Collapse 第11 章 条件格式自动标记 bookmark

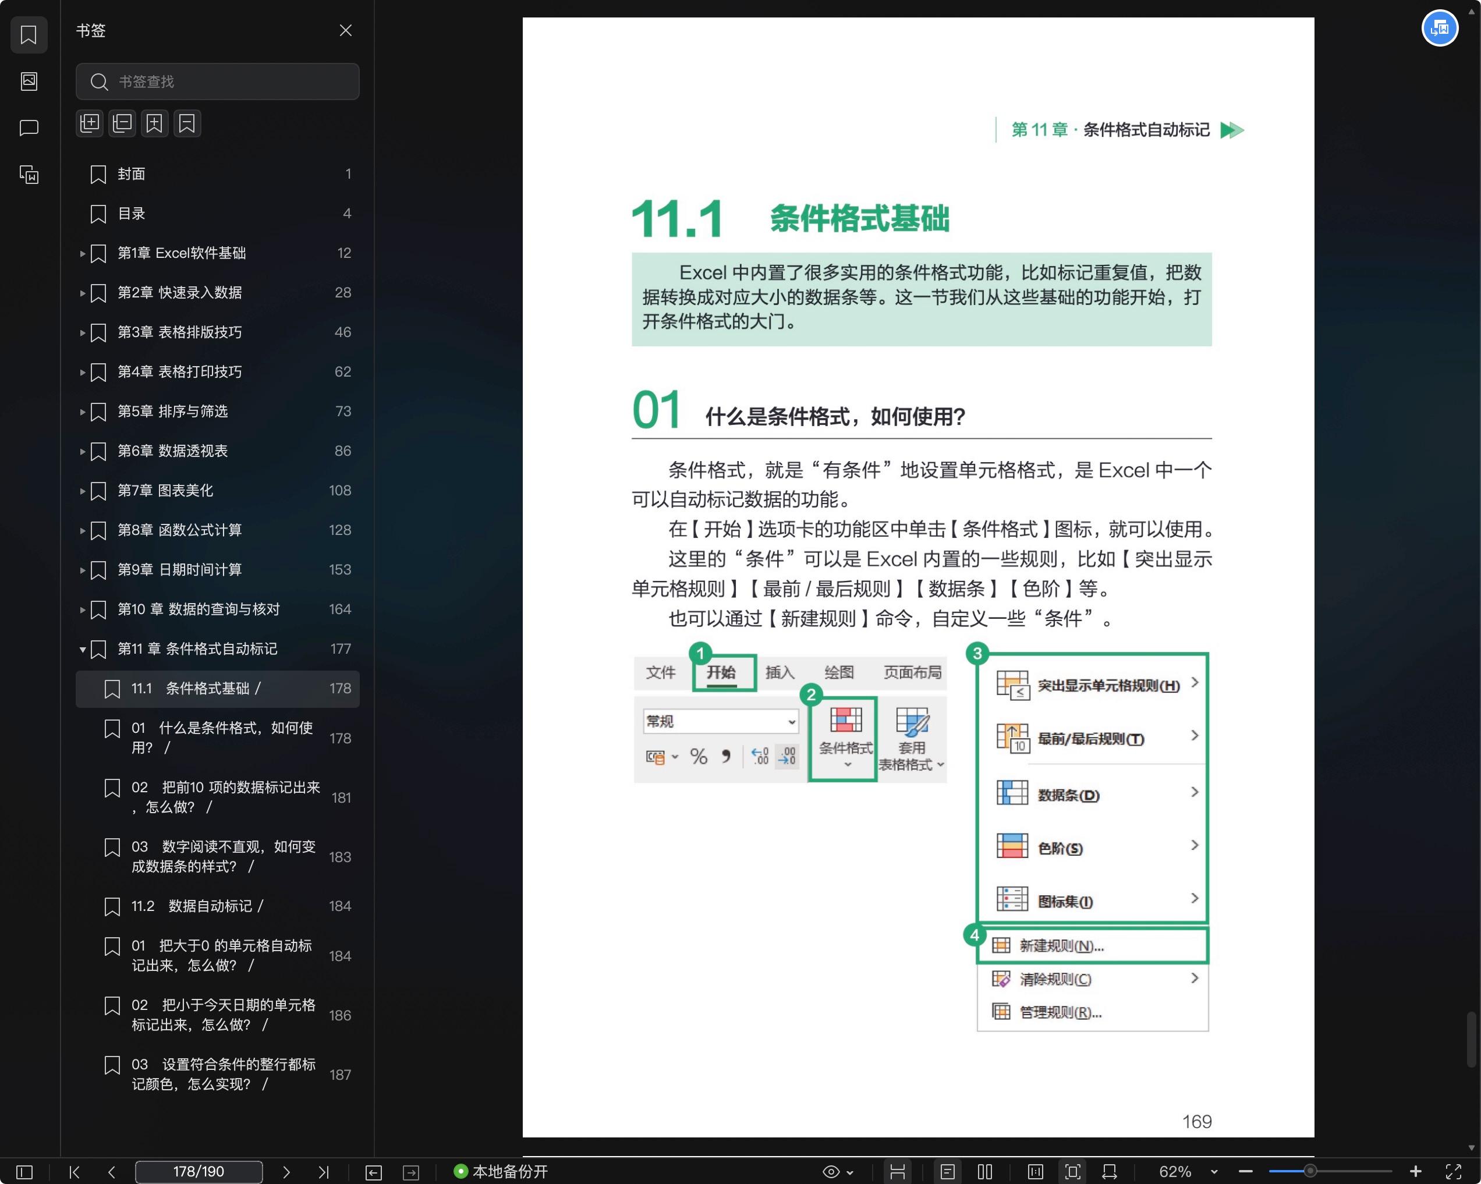(83, 649)
